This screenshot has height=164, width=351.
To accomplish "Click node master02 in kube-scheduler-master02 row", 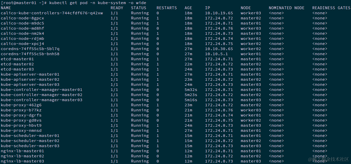I will click(251, 141).
